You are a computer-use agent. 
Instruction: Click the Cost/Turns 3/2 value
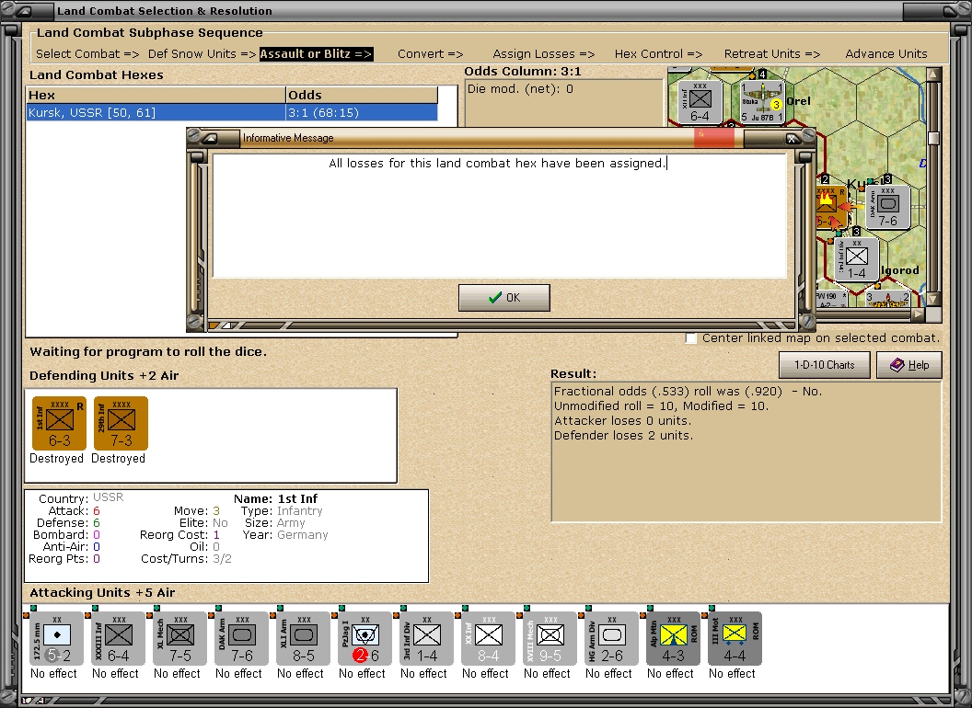pos(222,559)
